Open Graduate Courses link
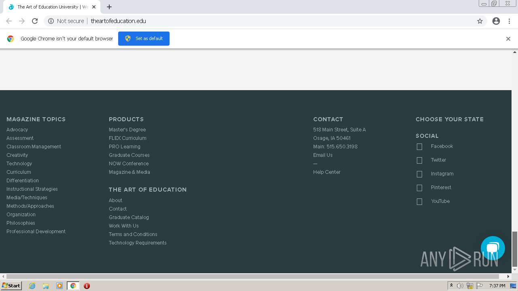The image size is (518, 291). (x=129, y=155)
